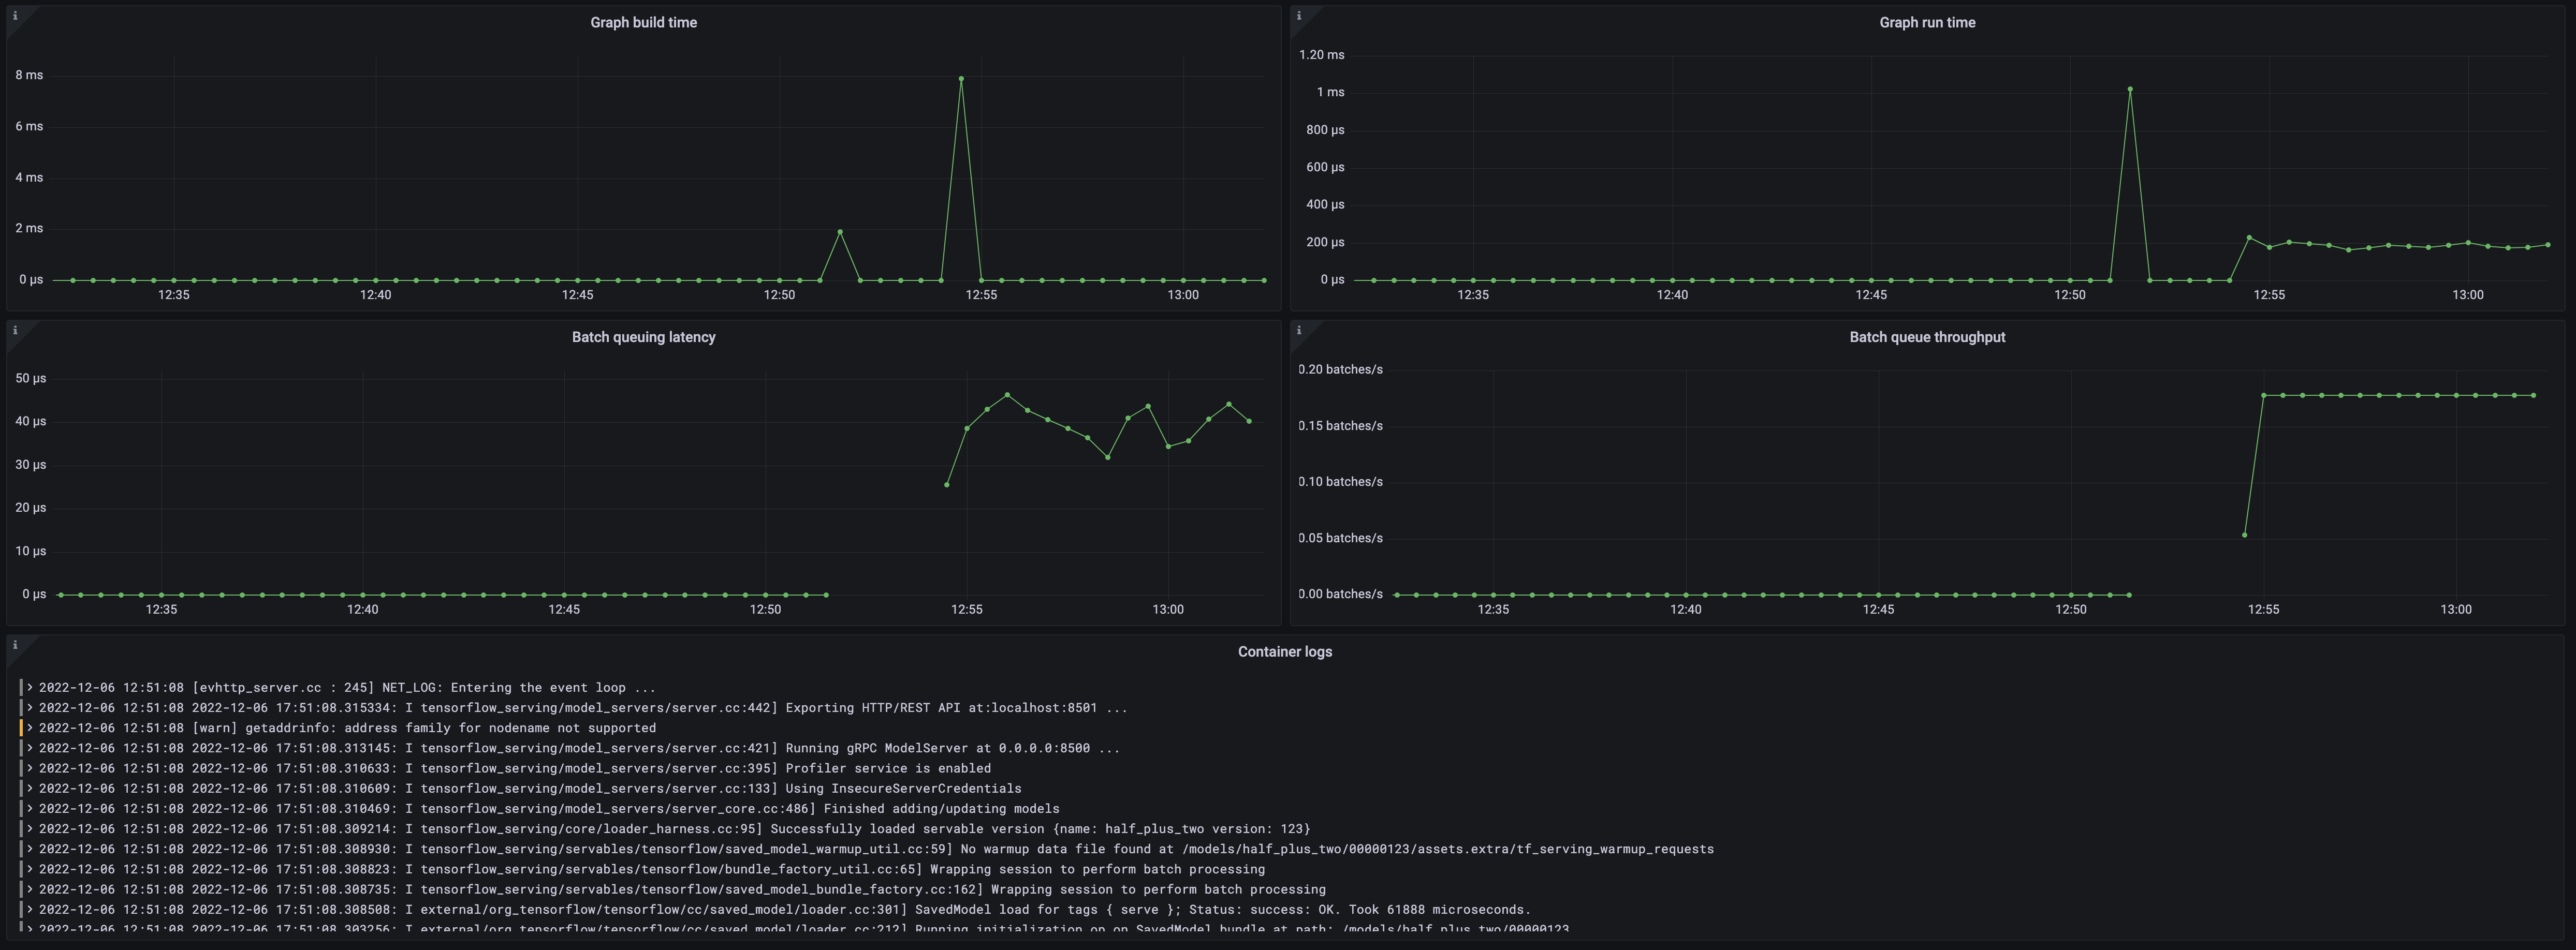Viewport: 2576px width, 950px height.
Task: Click the level marker on the Profiler service line
Action: (x=21, y=768)
